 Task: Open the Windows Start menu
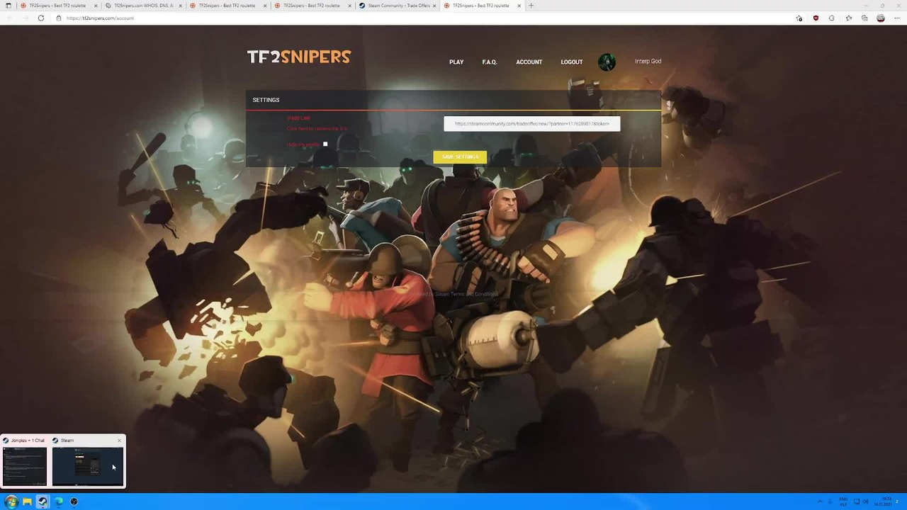(x=11, y=501)
